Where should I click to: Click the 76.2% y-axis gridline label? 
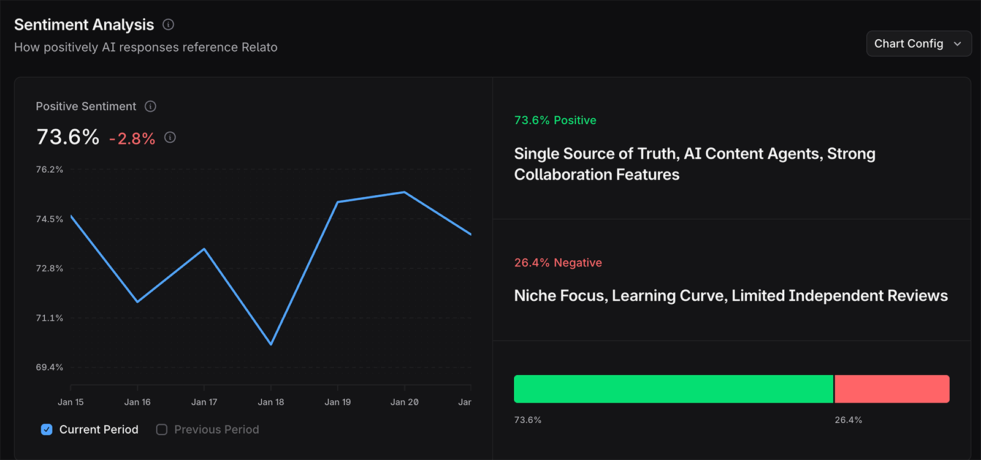pos(49,170)
